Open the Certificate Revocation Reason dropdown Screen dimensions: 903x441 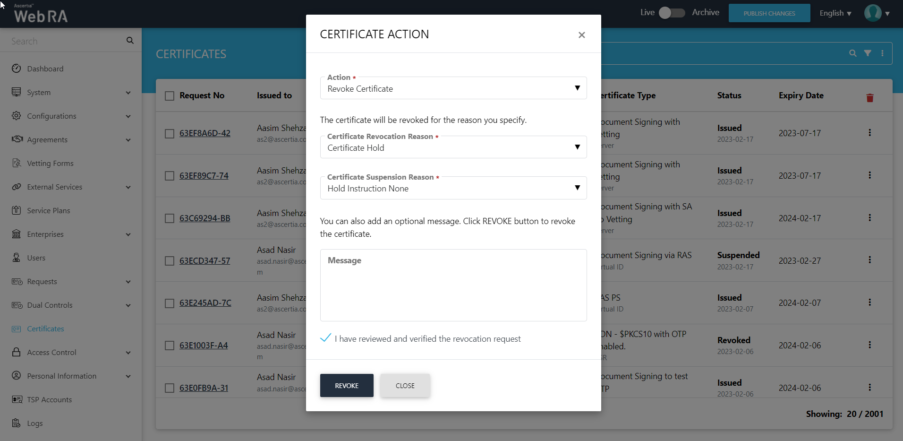point(453,147)
